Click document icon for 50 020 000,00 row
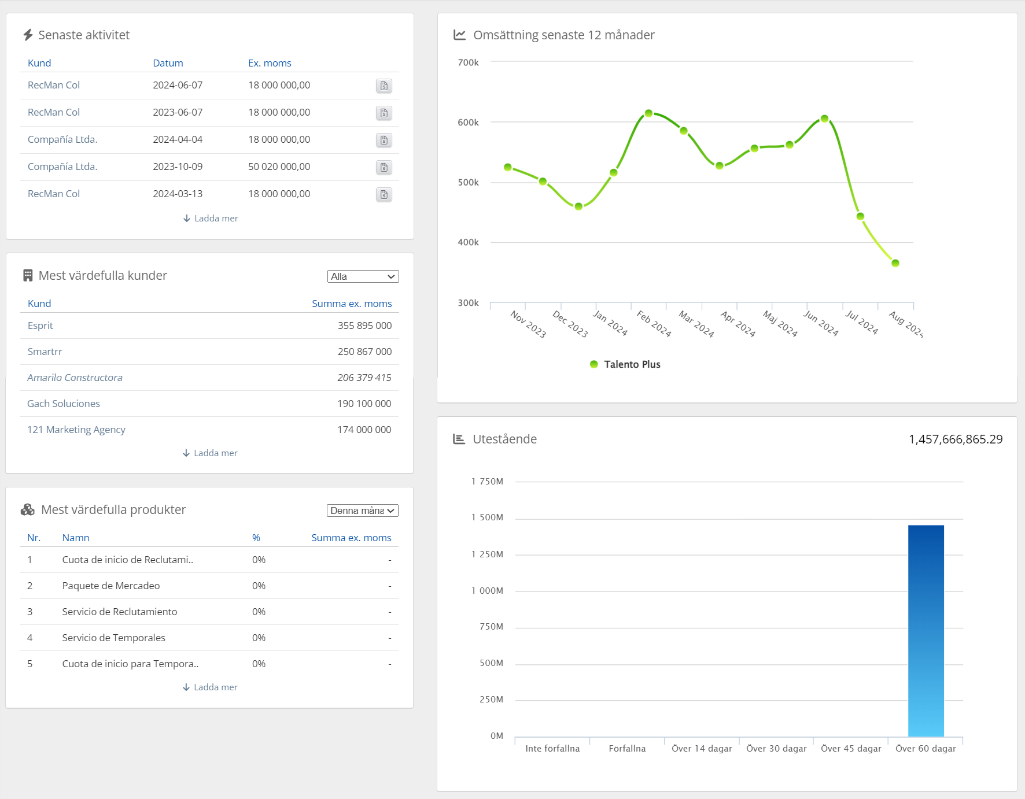The height and width of the screenshot is (799, 1025). pos(384,167)
